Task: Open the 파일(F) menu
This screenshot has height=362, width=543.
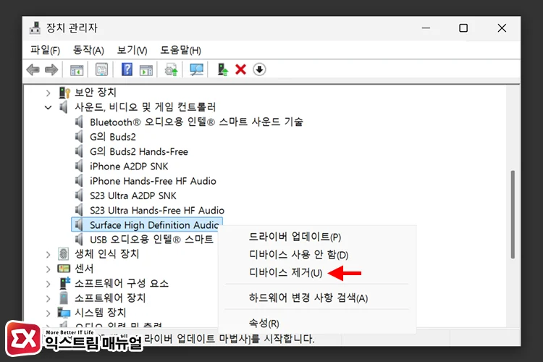Action: (x=45, y=50)
